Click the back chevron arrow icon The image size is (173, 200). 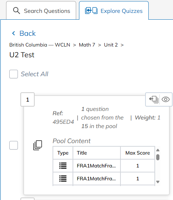(x=14, y=33)
